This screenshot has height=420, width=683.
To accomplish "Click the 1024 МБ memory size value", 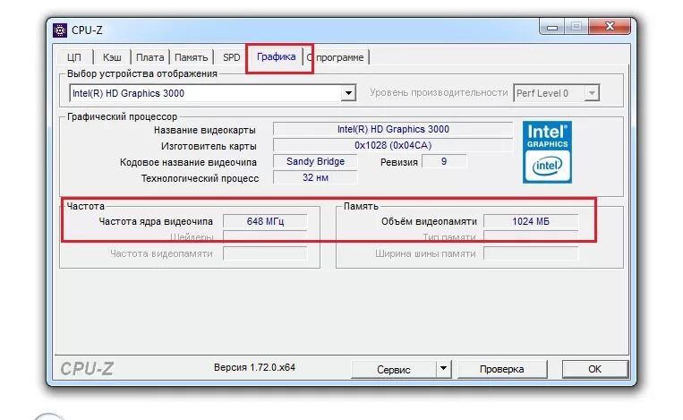I will tap(531, 221).
